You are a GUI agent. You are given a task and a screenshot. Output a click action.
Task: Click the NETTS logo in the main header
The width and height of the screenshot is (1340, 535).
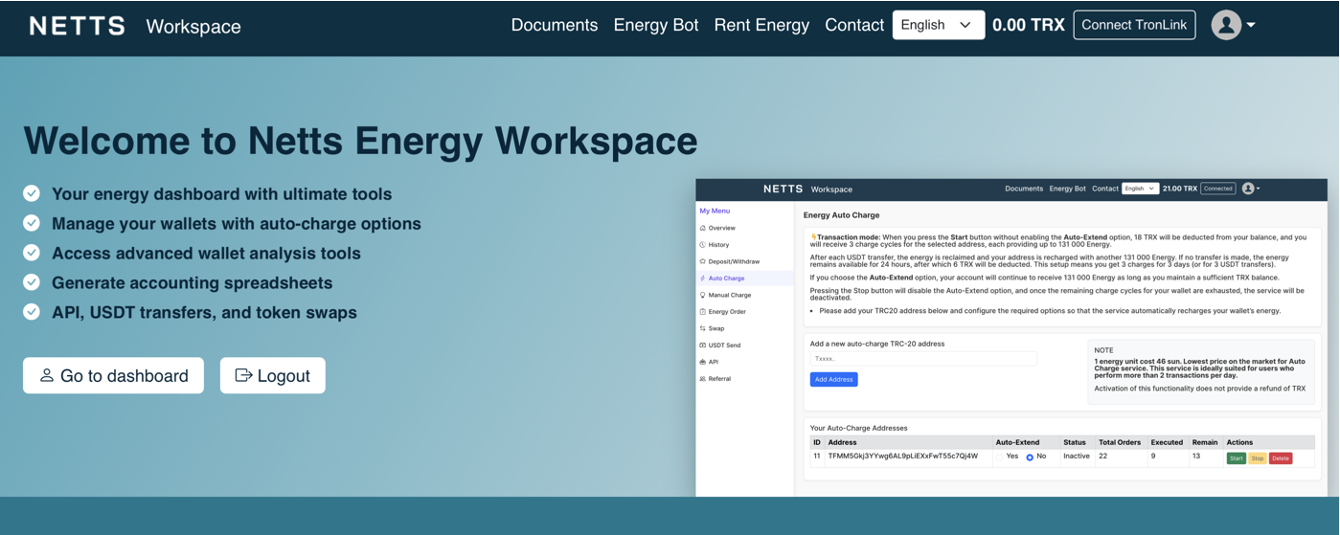point(77,26)
